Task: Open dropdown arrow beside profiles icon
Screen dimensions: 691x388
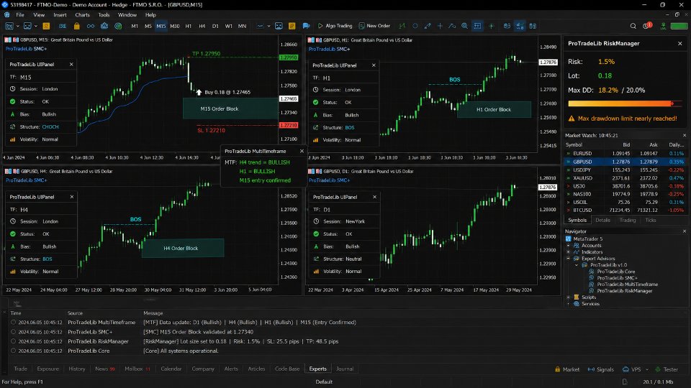Action: (36, 26)
